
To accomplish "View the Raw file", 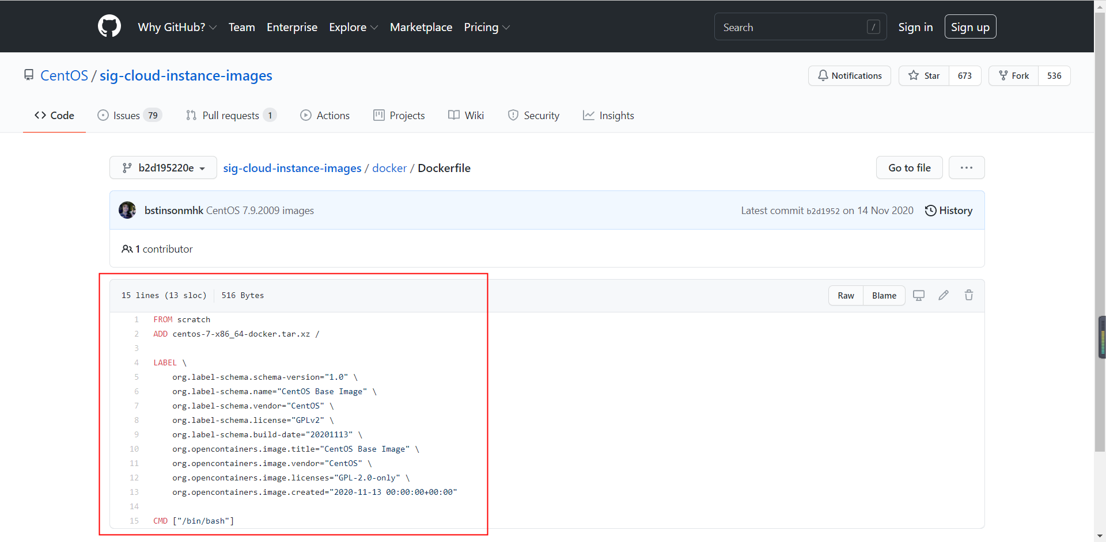I will 846,295.
